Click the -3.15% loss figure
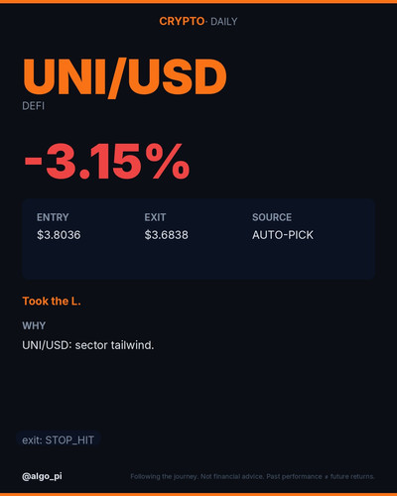The width and height of the screenshot is (397, 496). [x=107, y=161]
